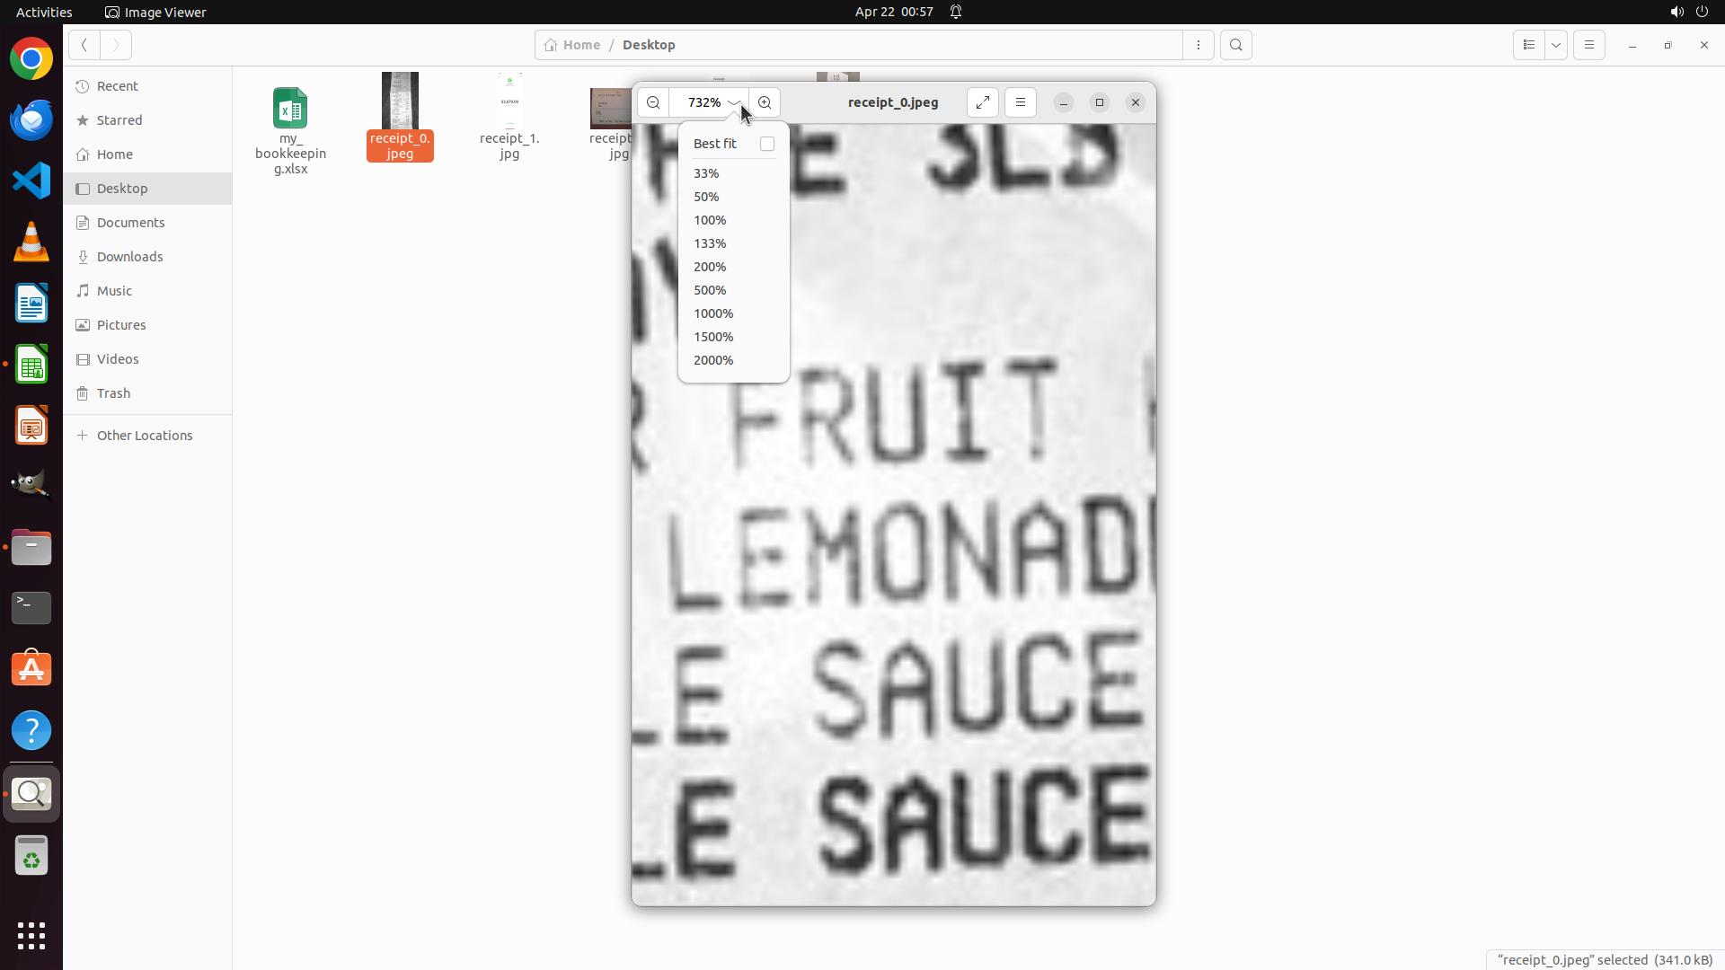
Task: Open the path bar options menu
Action: [x=1199, y=45]
